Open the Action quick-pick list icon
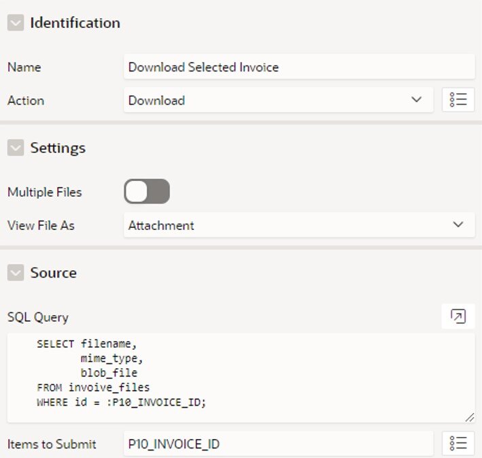 click(458, 100)
